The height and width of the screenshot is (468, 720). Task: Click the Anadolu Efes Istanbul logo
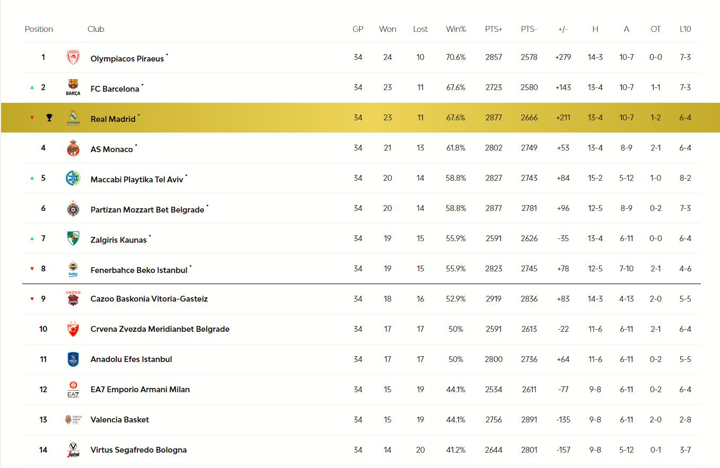tap(73, 359)
